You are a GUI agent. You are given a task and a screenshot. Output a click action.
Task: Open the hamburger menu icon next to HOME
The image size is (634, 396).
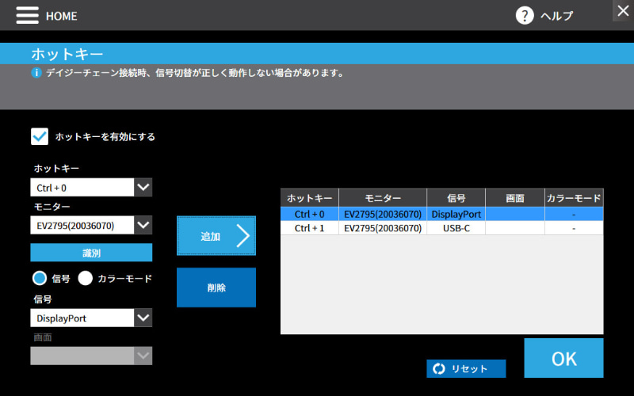click(27, 15)
